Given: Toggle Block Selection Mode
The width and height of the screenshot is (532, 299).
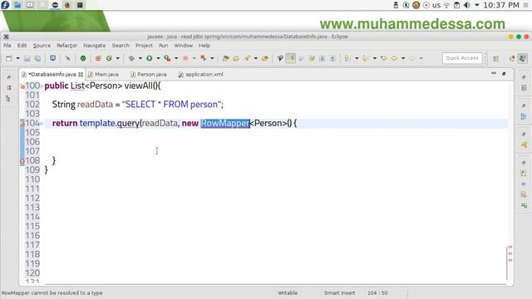Looking at the screenshot, I should 322,58.
